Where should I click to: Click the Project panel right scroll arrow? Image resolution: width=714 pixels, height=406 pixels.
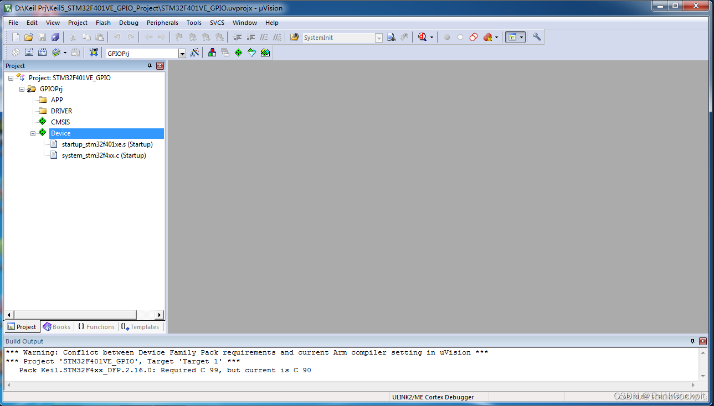pos(159,315)
